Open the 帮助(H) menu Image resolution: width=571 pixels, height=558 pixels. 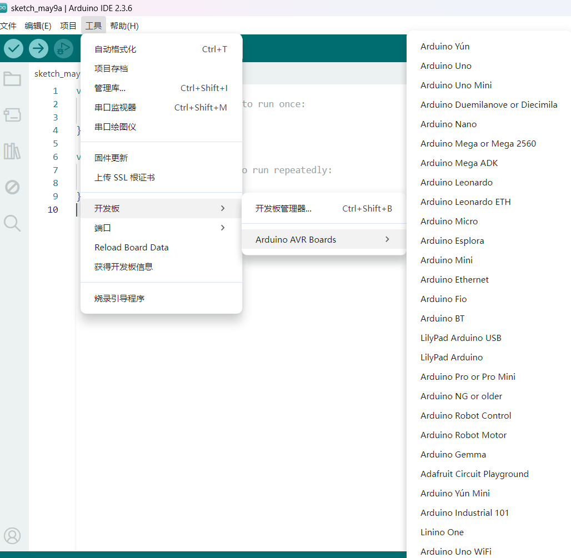pyautogui.click(x=124, y=26)
